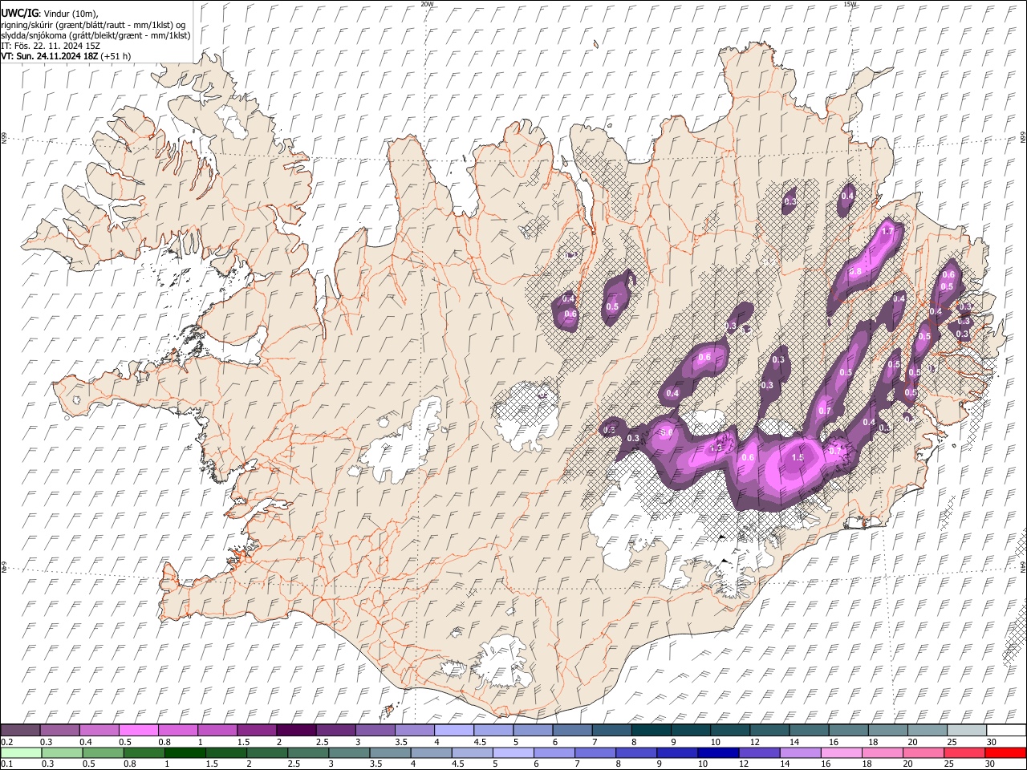The width and height of the screenshot is (1027, 770).
Task: Click the 'VT: Sun. 24.11.2024 18Z' valid time
Action: 50,56
